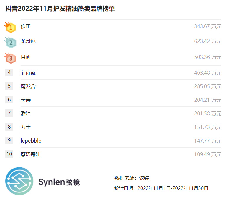This screenshot has width=227, height=199.
Task: Select the brand name 修正
Action: coord(26,26)
